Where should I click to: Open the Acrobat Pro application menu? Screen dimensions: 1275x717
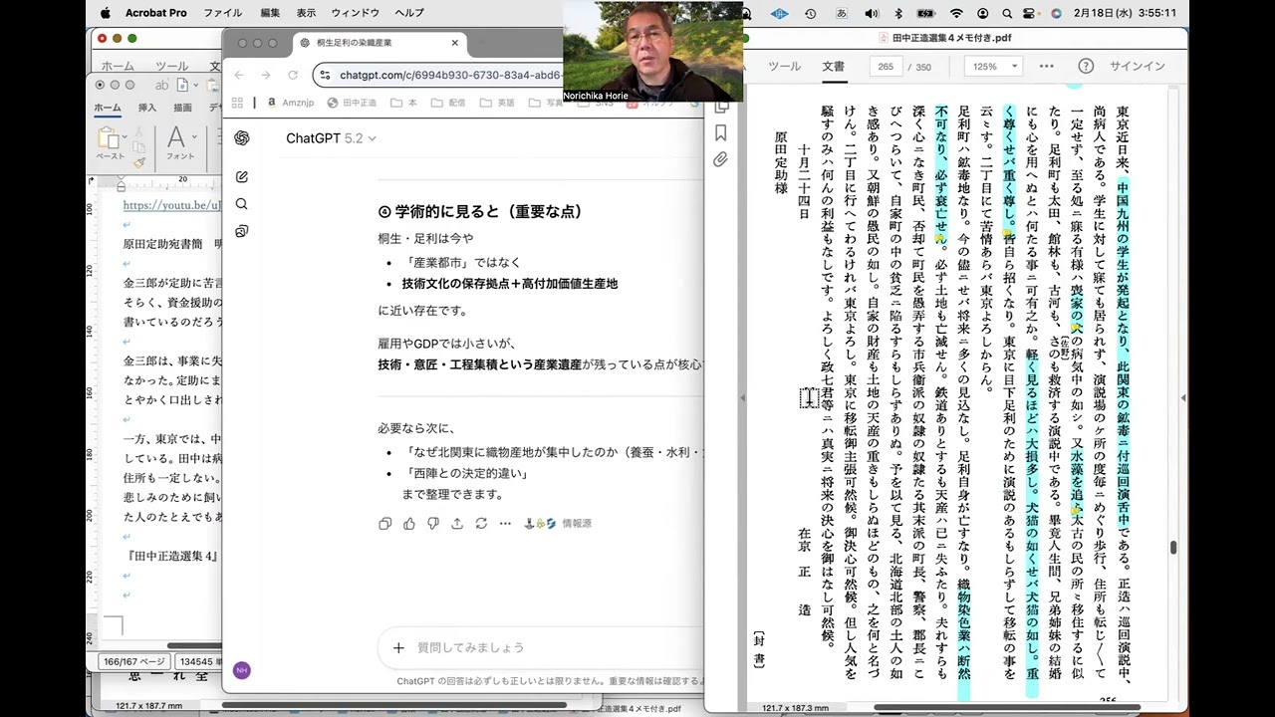tap(155, 13)
